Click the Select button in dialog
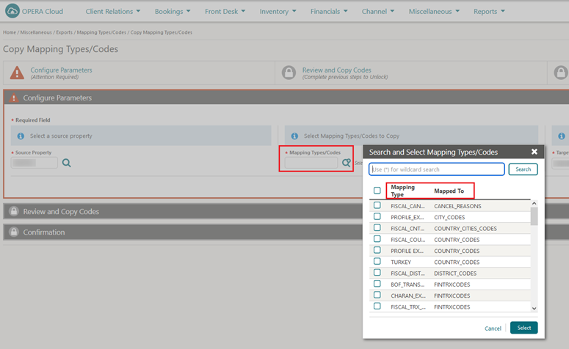Image resolution: width=569 pixels, height=349 pixels. (523, 328)
